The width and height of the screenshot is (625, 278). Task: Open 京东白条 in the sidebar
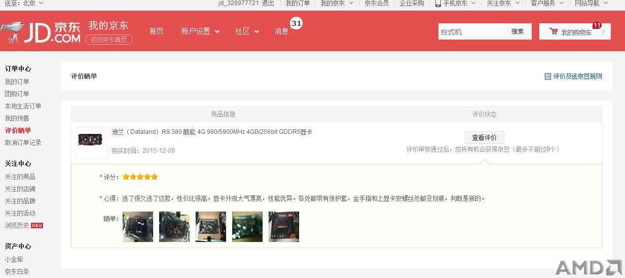click(x=17, y=271)
